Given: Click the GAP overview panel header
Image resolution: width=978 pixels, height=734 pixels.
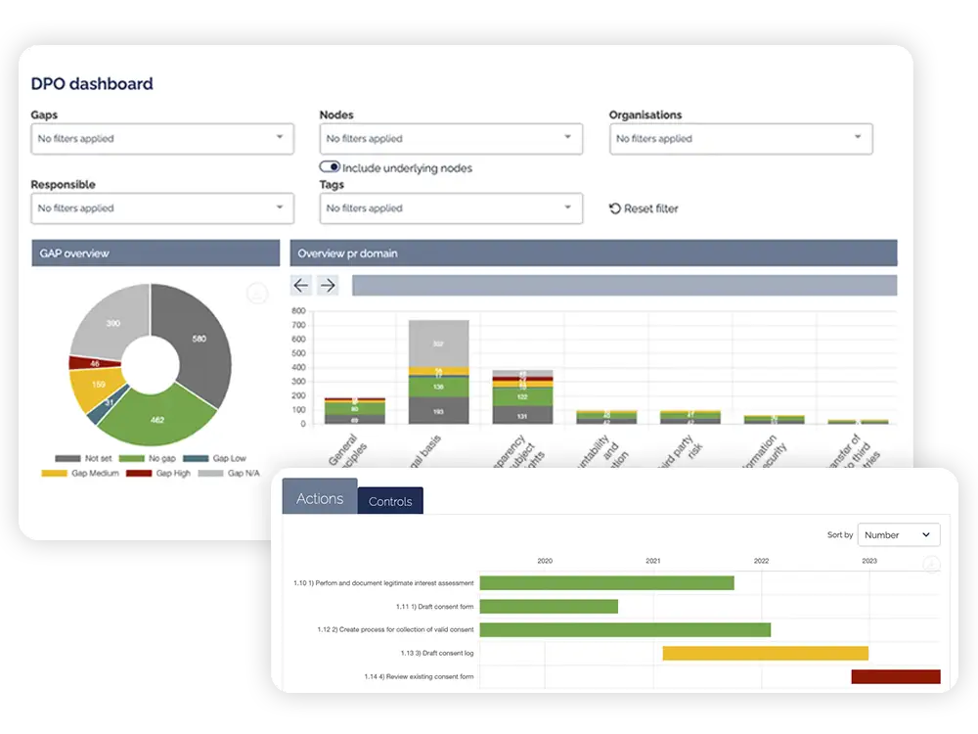Looking at the screenshot, I should pyautogui.click(x=156, y=253).
